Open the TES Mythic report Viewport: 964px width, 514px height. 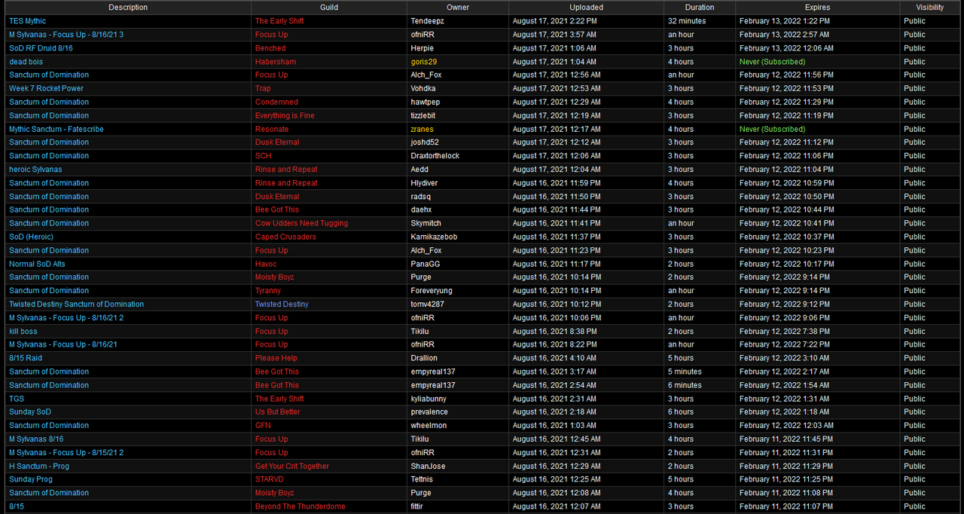pyautogui.click(x=27, y=21)
